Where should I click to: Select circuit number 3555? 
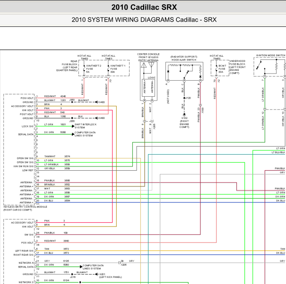tap(67, 181)
